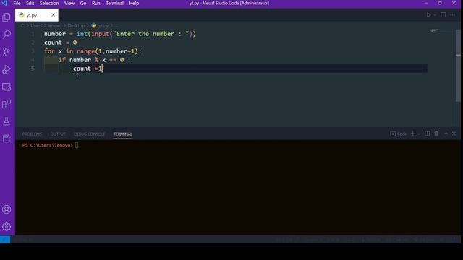Open the Help menu

click(134, 3)
